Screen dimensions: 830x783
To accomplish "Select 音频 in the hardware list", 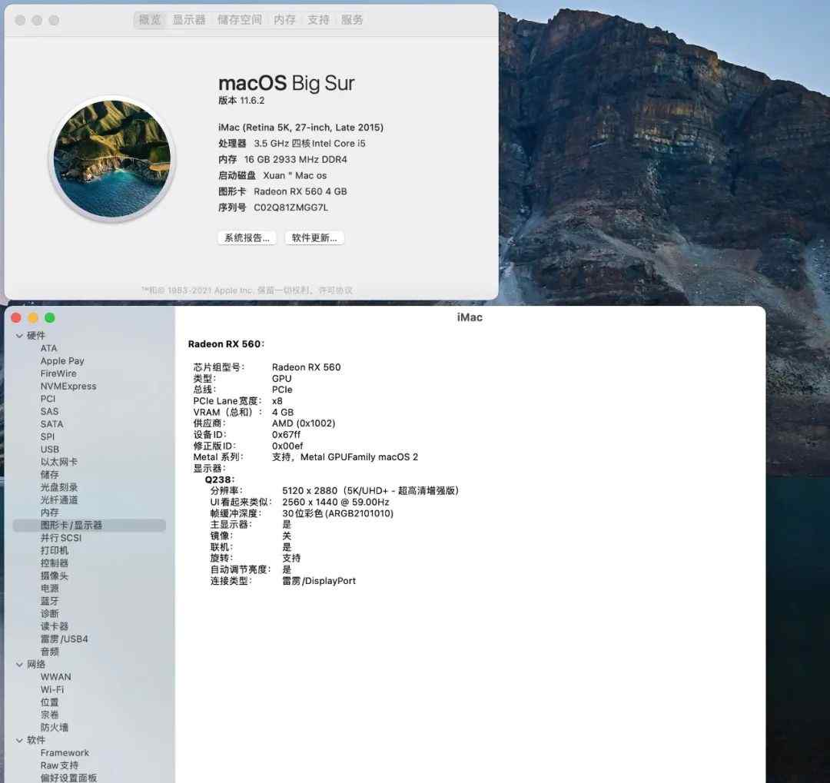I will point(49,651).
